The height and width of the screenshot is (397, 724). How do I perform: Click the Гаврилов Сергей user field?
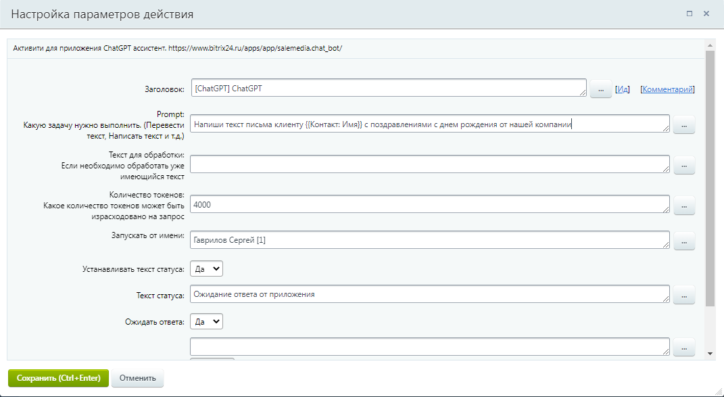pyautogui.click(x=429, y=240)
